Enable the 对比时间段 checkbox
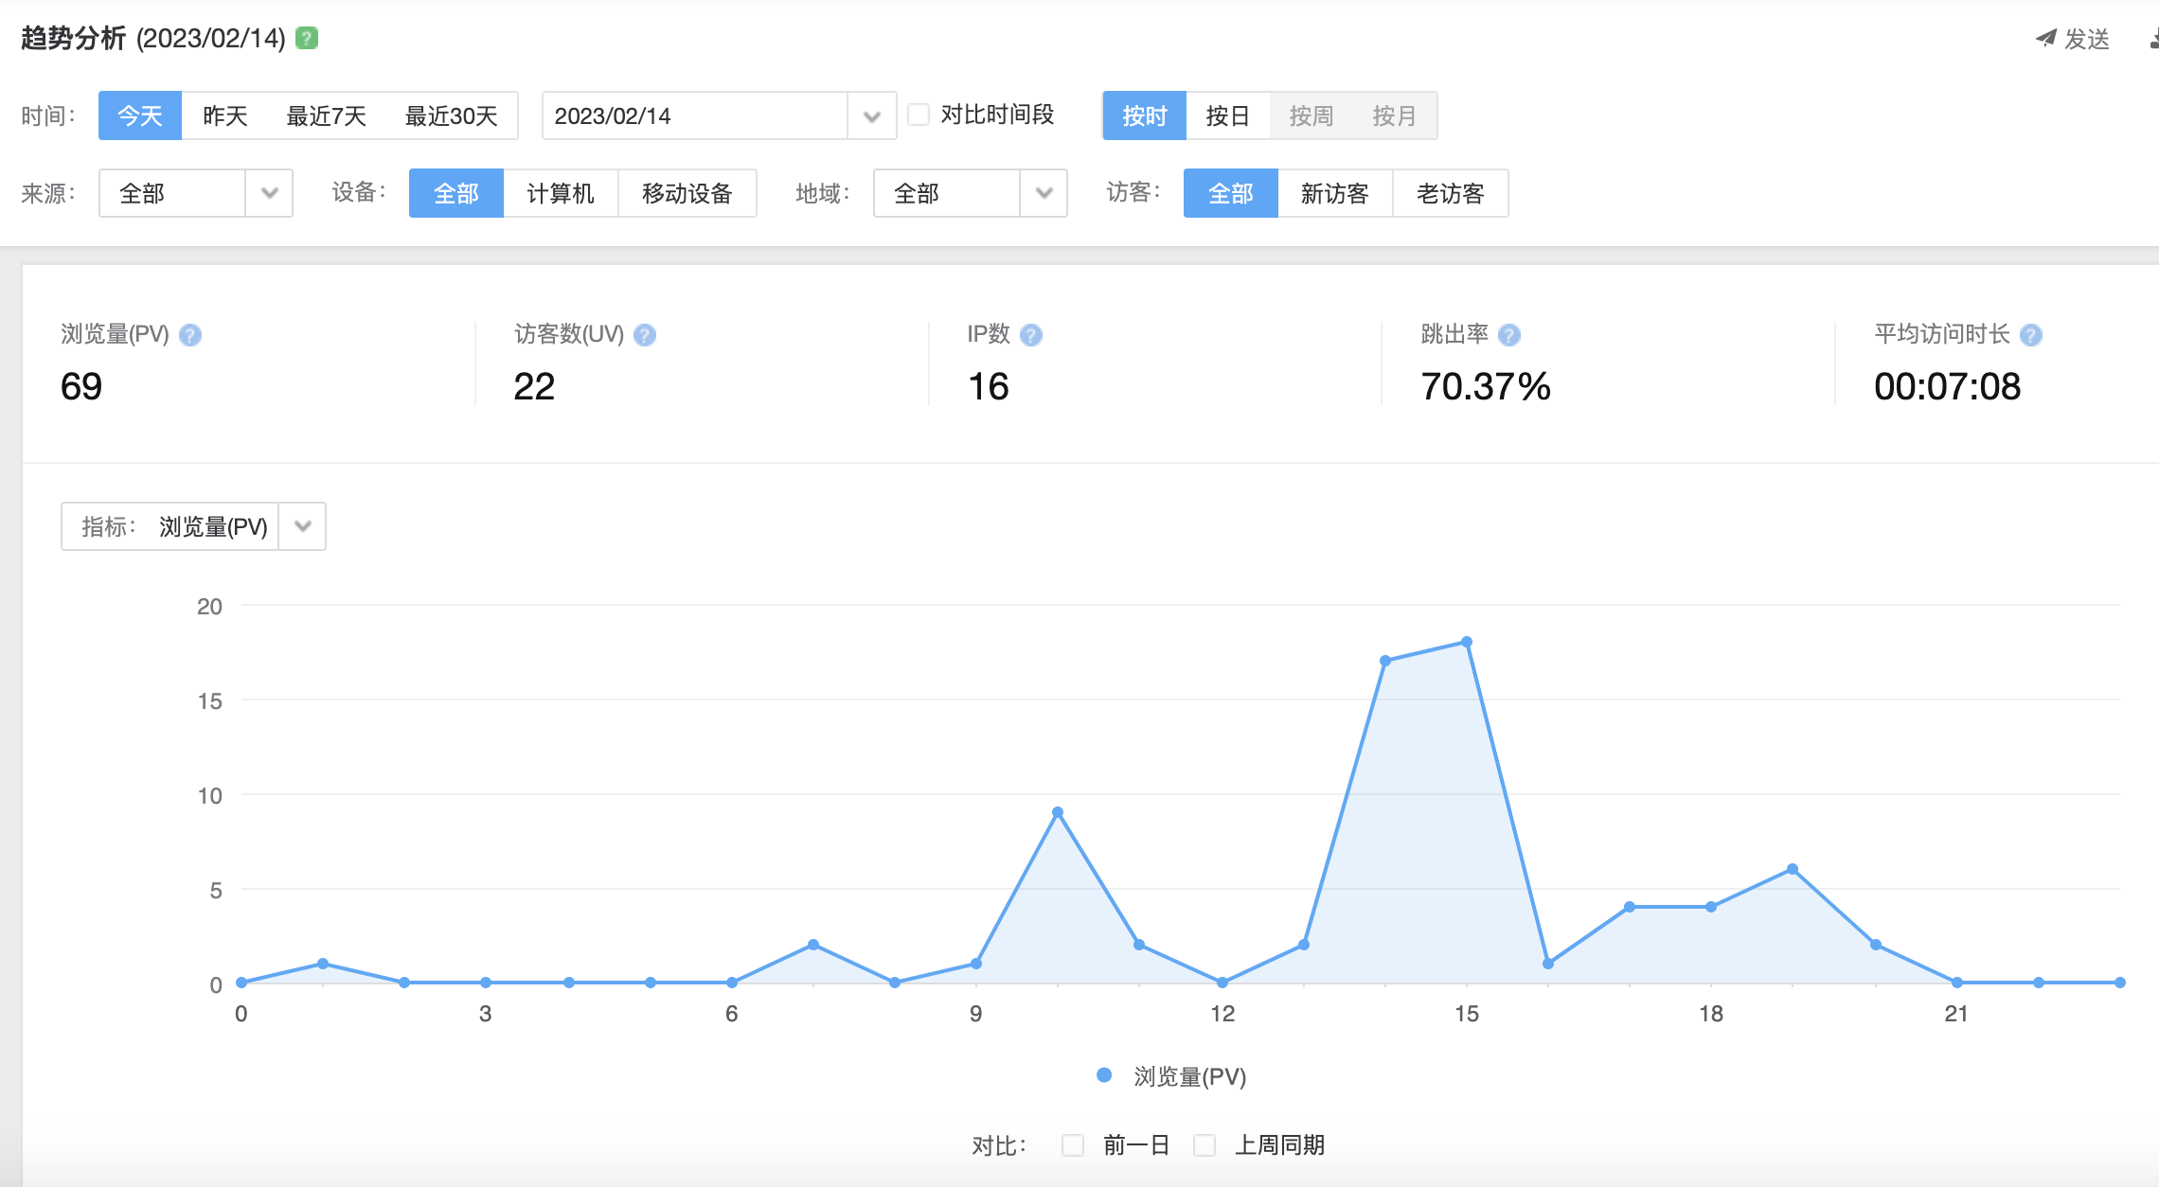The width and height of the screenshot is (2159, 1187). (x=919, y=115)
